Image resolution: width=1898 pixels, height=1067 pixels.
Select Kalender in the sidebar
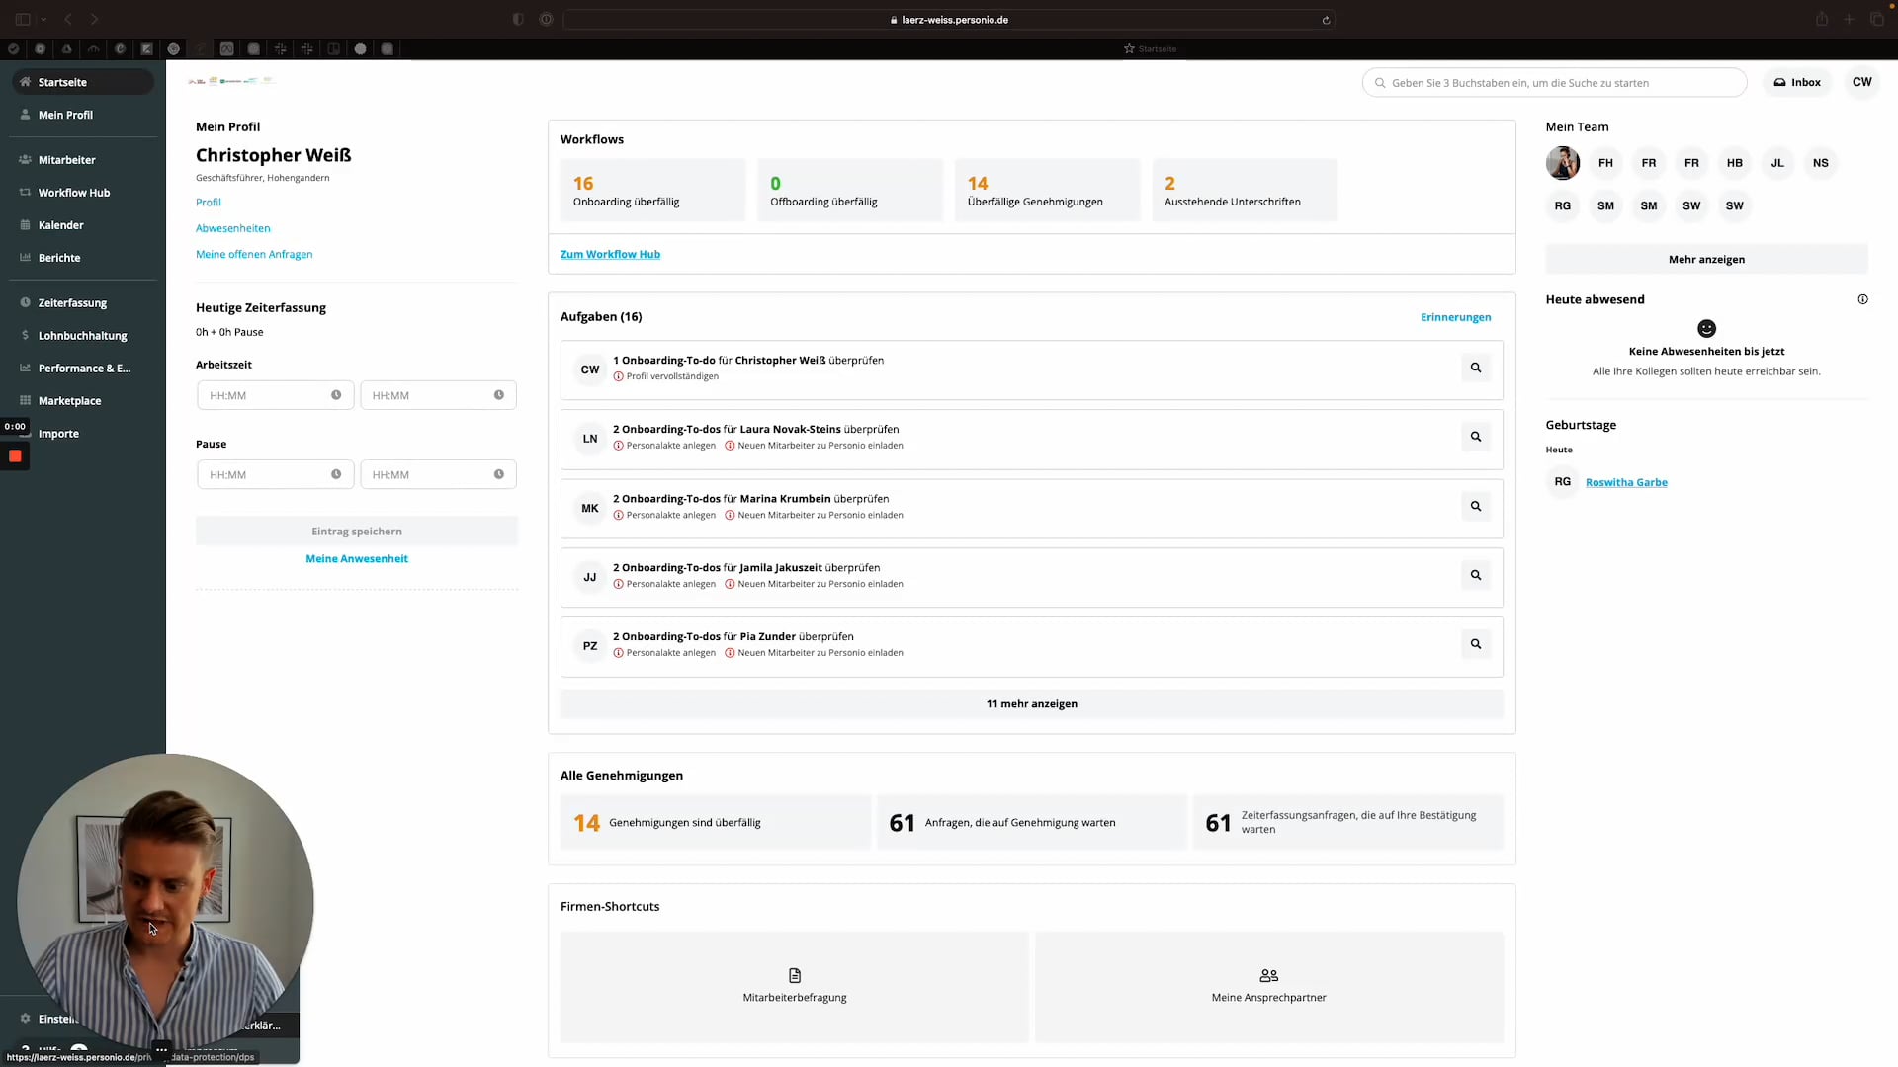(x=60, y=224)
